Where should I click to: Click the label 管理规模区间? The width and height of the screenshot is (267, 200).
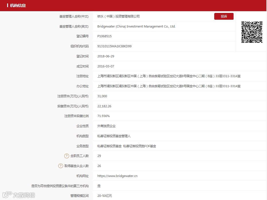[x=79, y=196]
